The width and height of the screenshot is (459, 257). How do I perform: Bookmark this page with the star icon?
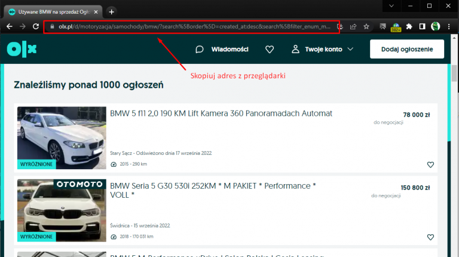(x=366, y=26)
